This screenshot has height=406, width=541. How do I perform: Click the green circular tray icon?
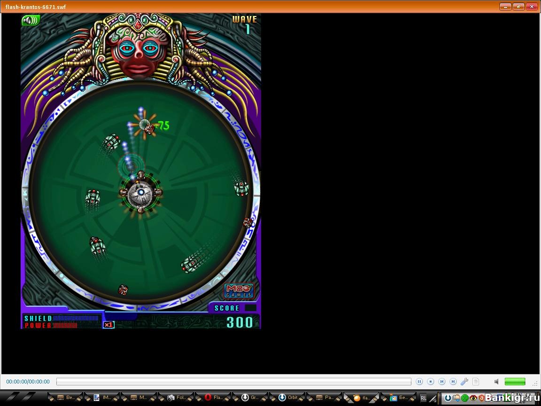pyautogui.click(x=465, y=398)
